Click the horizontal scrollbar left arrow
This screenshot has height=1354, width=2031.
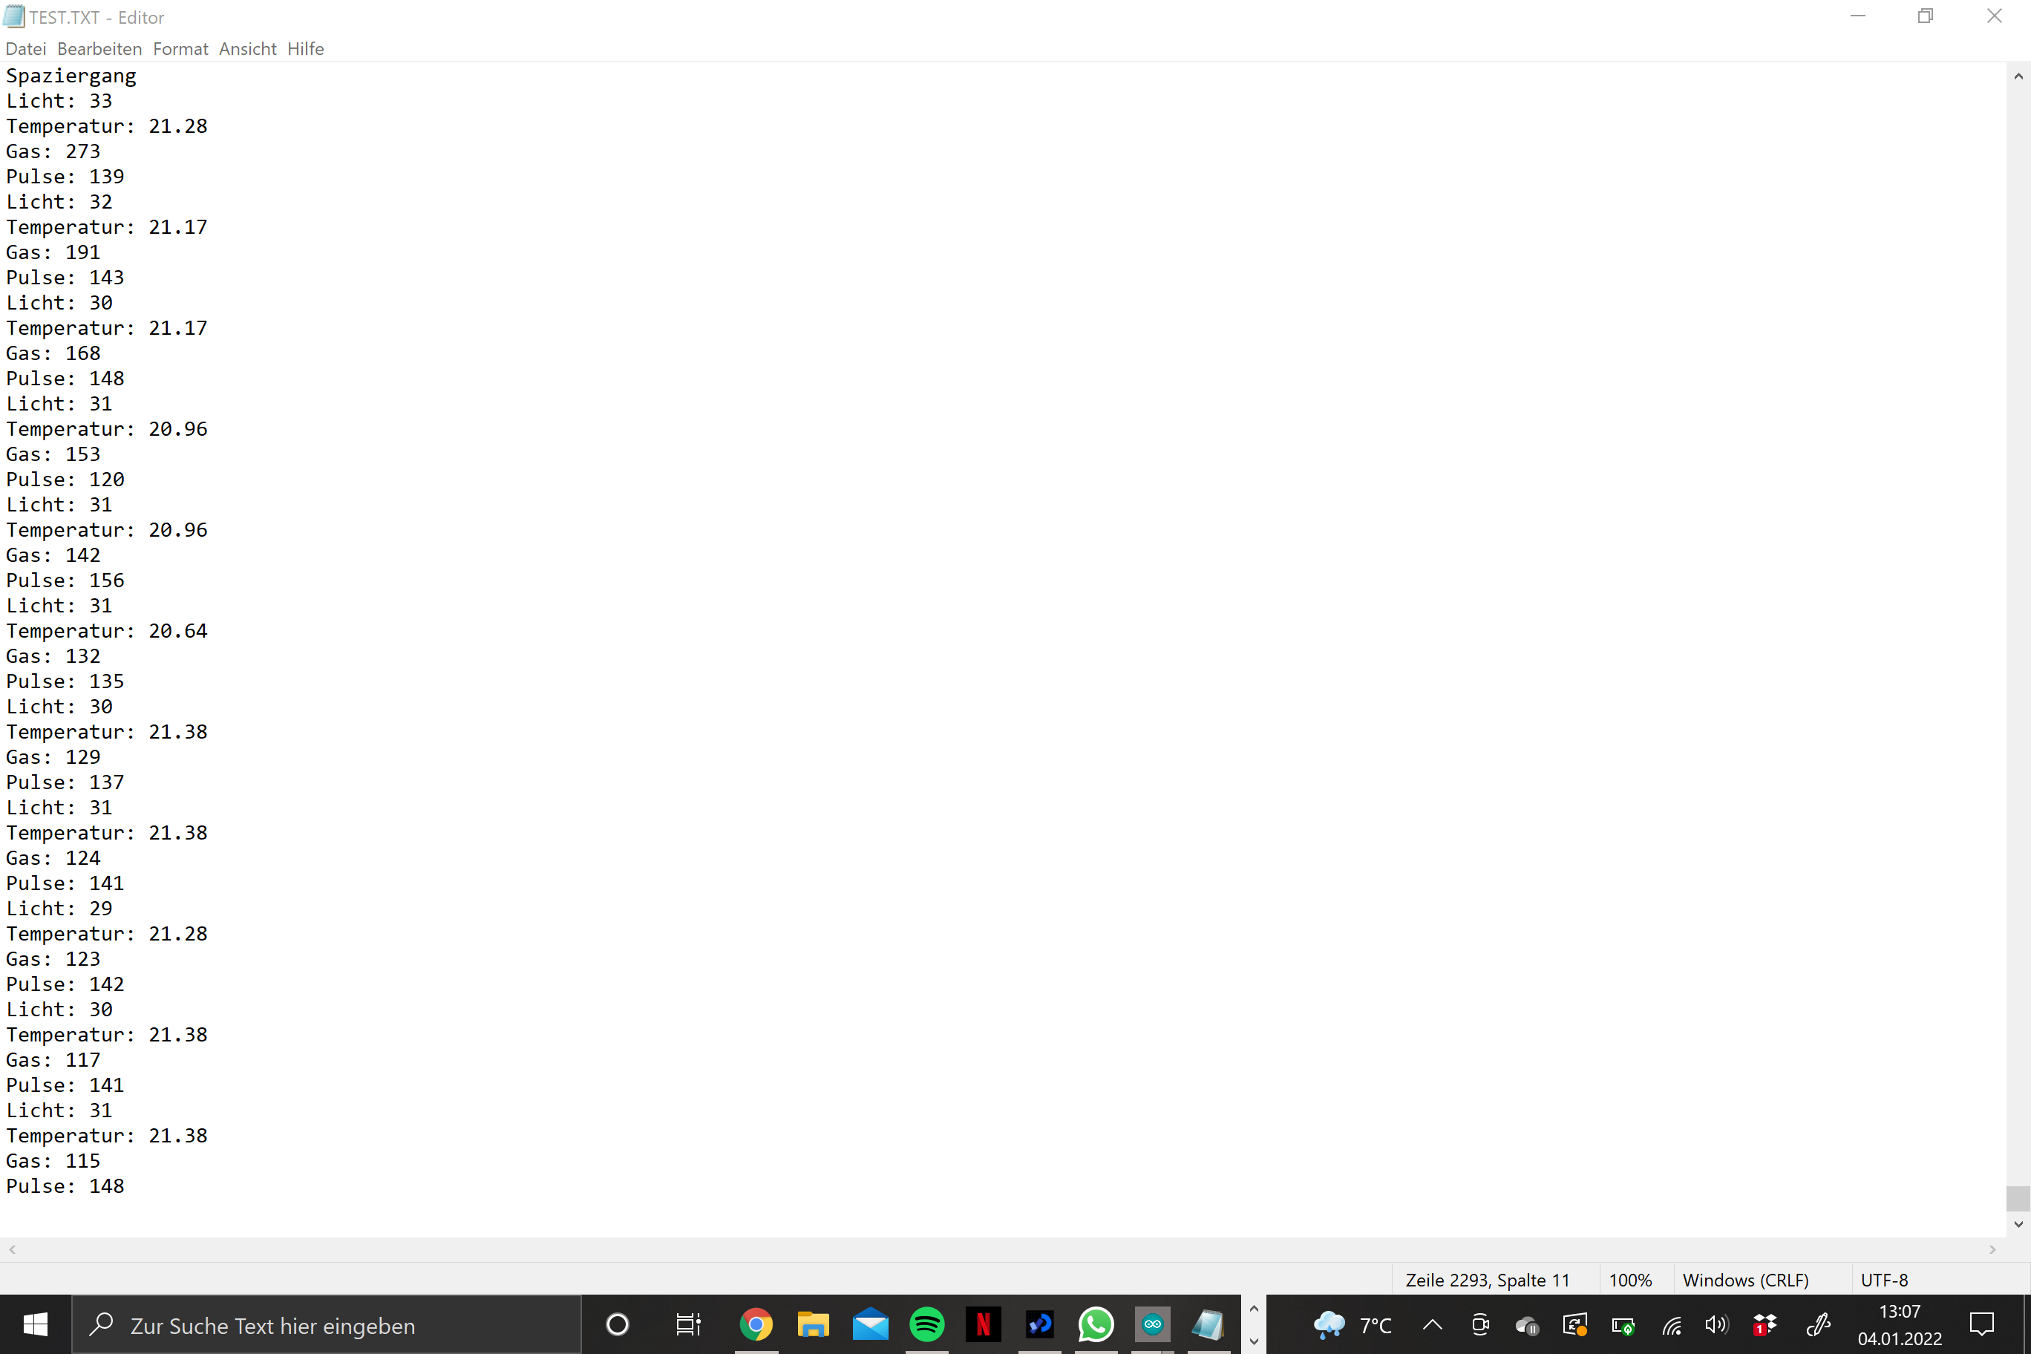tap(12, 1249)
